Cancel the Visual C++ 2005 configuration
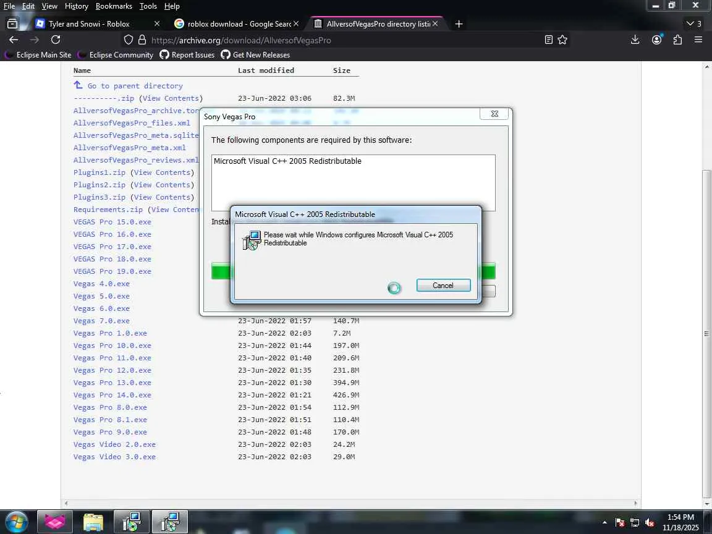This screenshot has width=712, height=534. 443,285
